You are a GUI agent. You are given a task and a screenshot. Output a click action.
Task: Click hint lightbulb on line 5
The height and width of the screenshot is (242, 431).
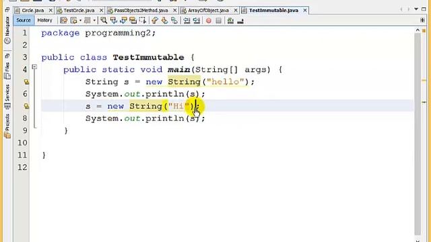(x=26, y=82)
